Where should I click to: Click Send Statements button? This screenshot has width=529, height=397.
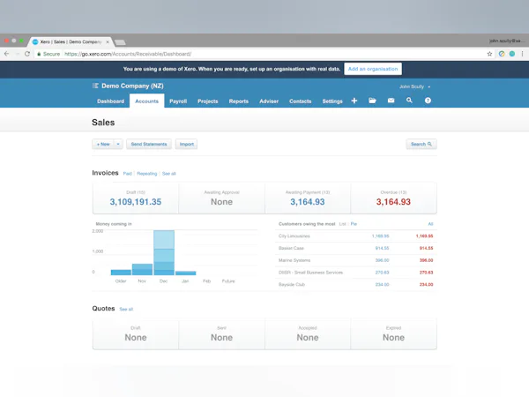[149, 144]
